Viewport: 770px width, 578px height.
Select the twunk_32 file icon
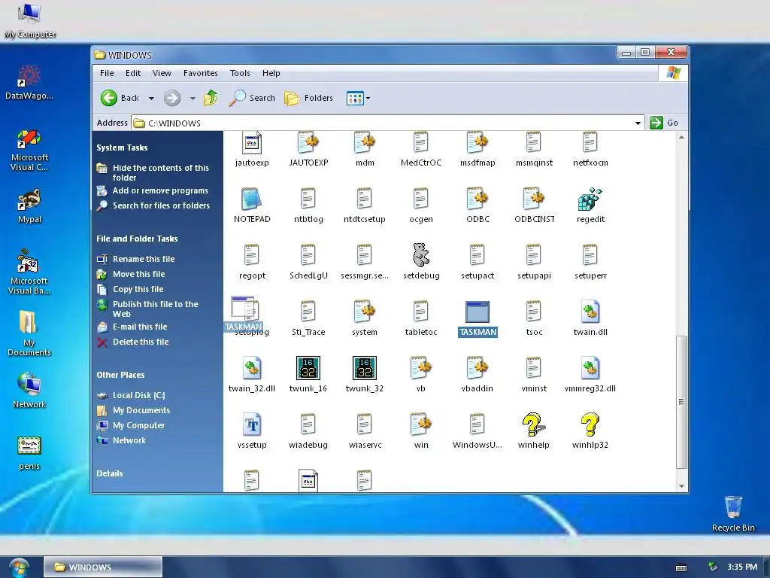click(365, 368)
